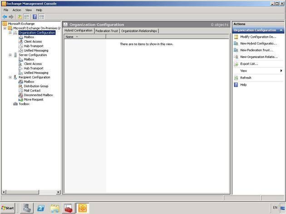This screenshot has width=286, height=214.
Task: Open the Help menu in menu bar
Action: point(39,10)
